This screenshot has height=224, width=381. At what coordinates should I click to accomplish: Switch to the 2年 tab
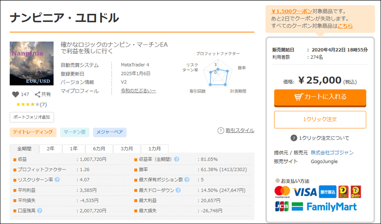(x=50, y=149)
